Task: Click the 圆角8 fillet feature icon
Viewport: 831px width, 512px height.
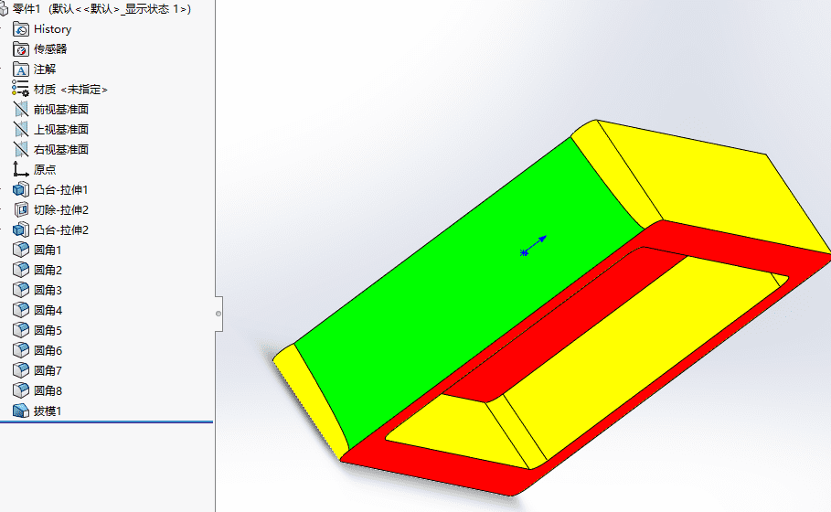Action: pos(21,390)
